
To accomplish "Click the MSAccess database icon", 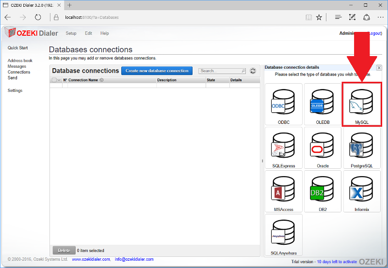I will coord(284,191).
